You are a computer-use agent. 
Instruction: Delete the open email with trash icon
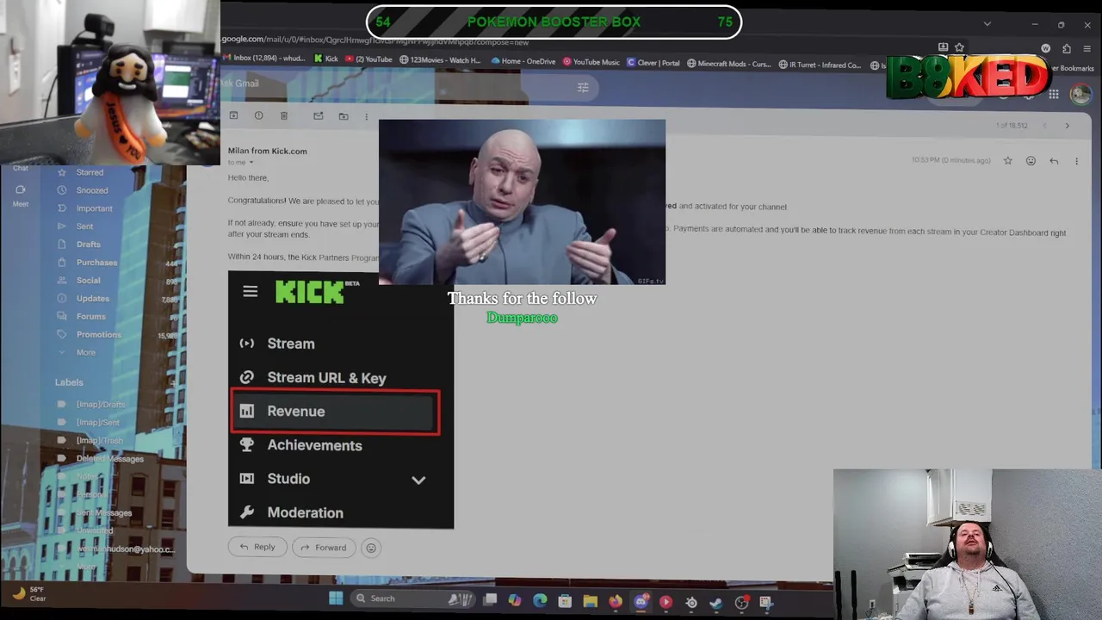pyautogui.click(x=283, y=115)
